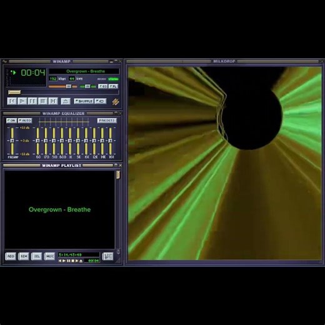
Task: Click the volume slider handle
Action: (x=69, y=86)
